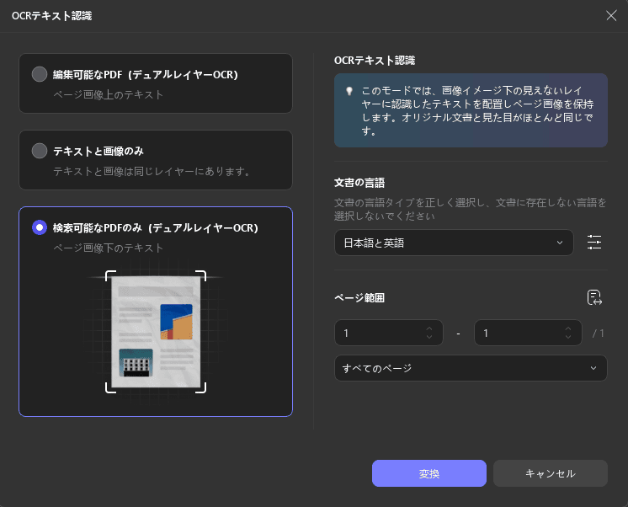
Task: Click the scanned document preview image
Action: point(156,332)
